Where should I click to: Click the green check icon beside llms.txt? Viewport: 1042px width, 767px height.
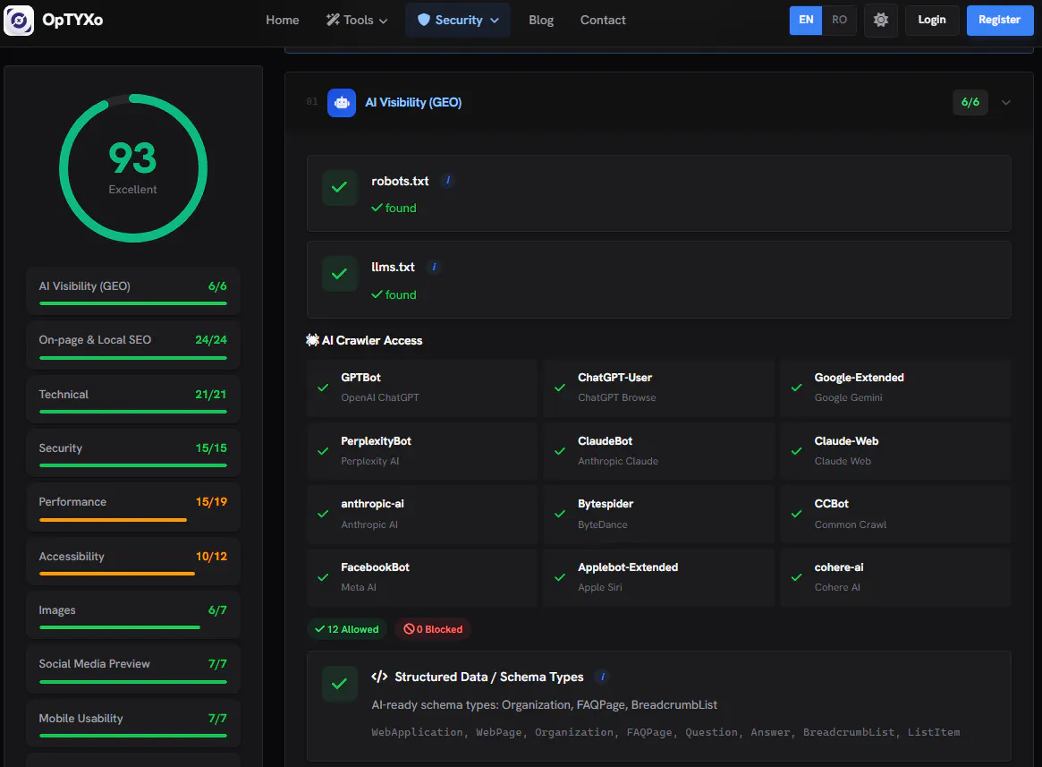point(340,273)
